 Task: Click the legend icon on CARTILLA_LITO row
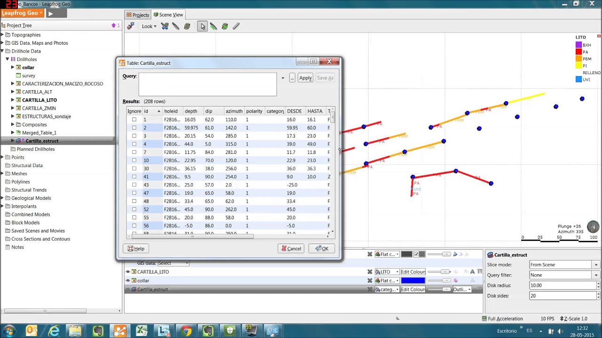click(x=480, y=272)
